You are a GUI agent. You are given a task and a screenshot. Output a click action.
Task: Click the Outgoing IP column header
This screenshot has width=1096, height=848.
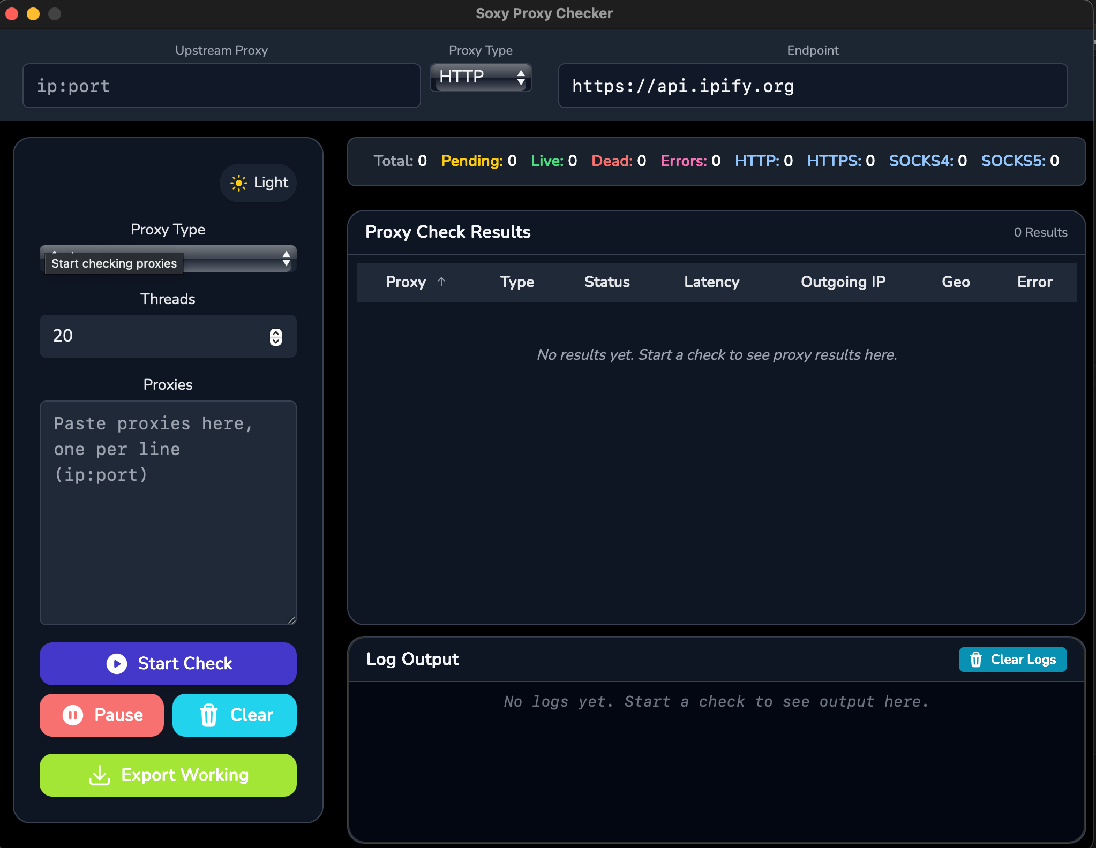point(843,282)
